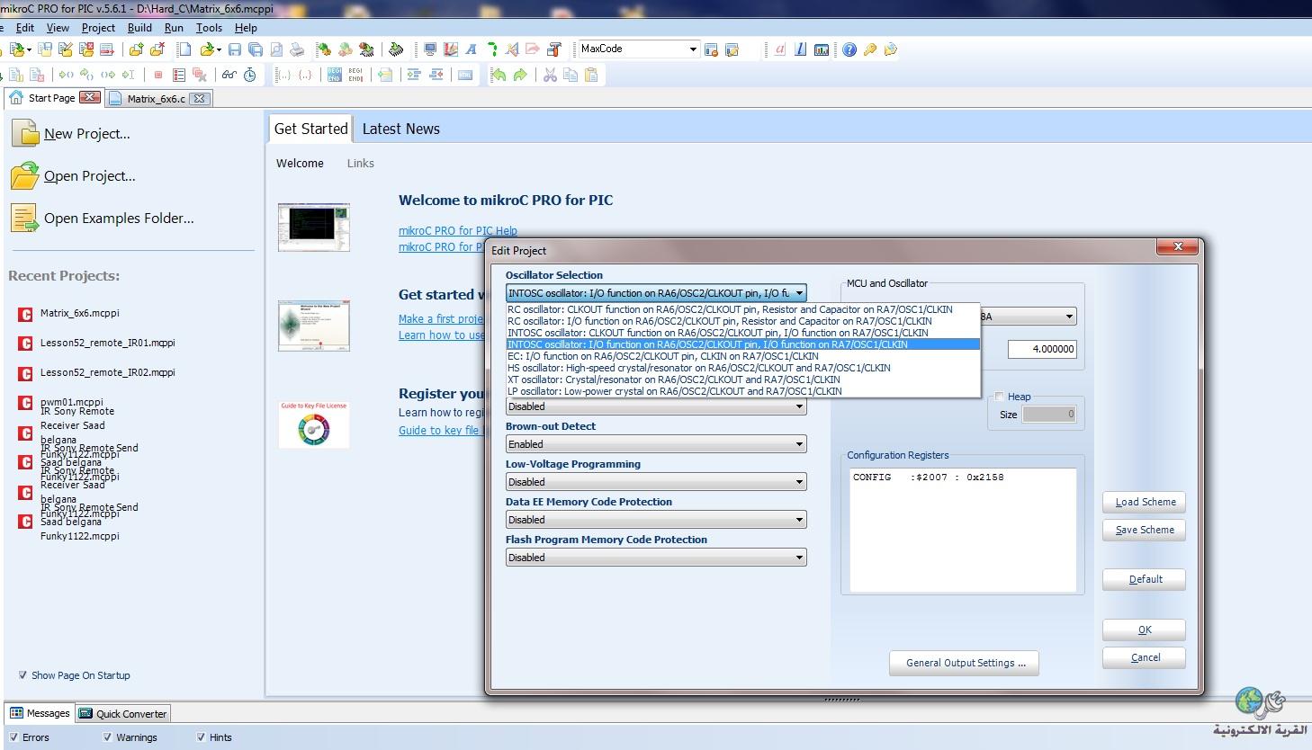Screen dimensions: 1312x750
Task: Open the MaxCode toolbar dropdown
Action: click(693, 49)
